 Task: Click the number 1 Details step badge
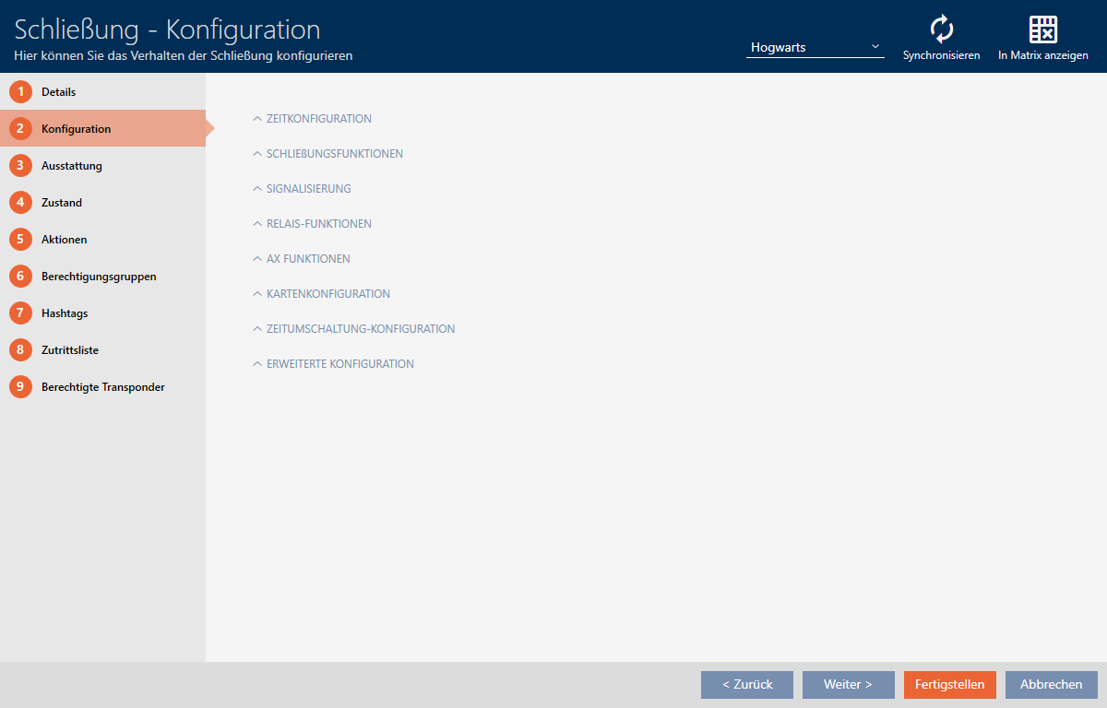pos(20,92)
